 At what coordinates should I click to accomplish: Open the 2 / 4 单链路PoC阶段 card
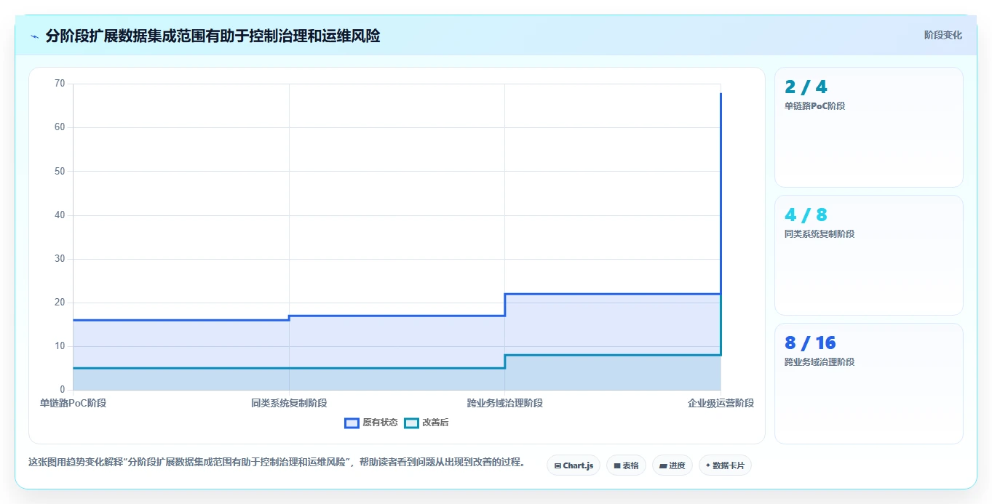(x=869, y=127)
